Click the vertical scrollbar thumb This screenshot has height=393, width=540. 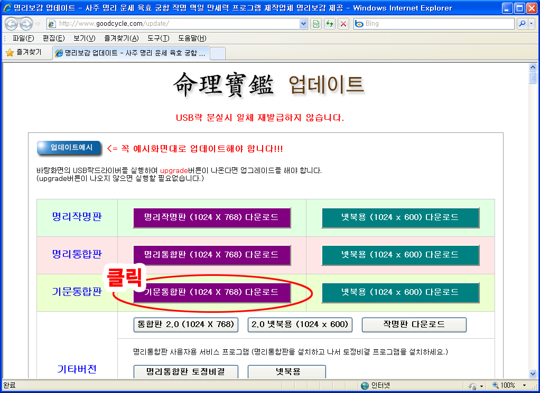tap(533, 78)
